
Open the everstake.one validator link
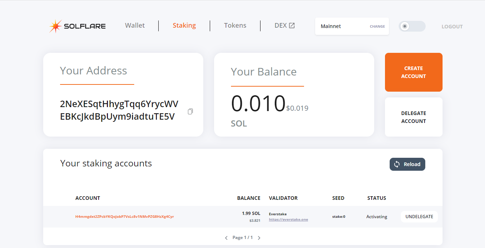click(x=289, y=220)
